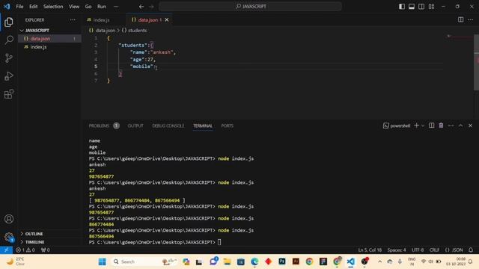Viewport: 479px width, 269px height.
Task: Change end of line via CRLF
Action: (434, 250)
